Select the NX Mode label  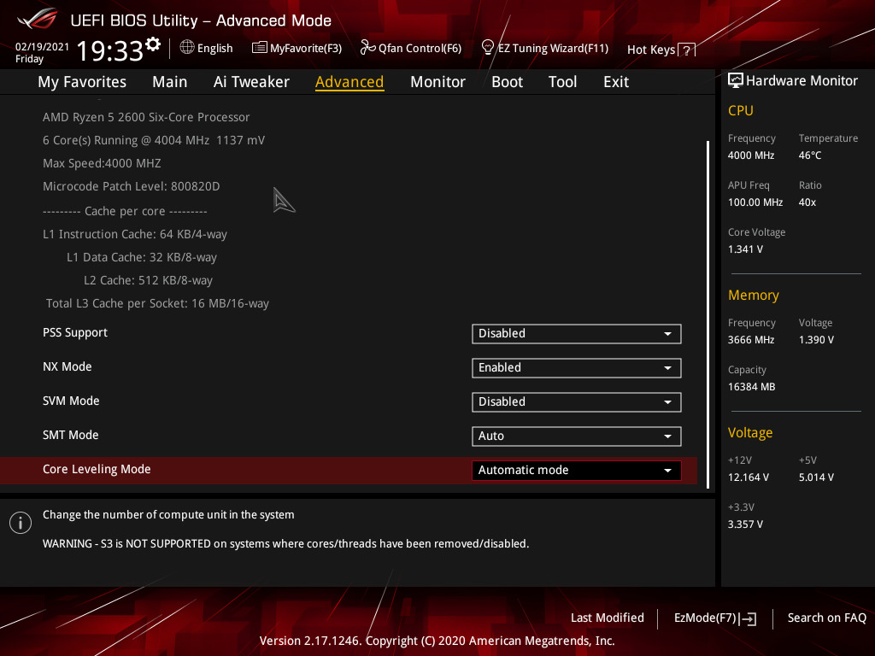(x=67, y=366)
